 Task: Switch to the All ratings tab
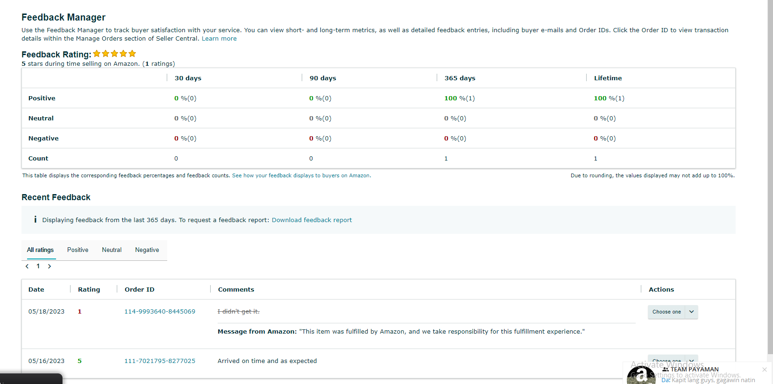point(40,250)
